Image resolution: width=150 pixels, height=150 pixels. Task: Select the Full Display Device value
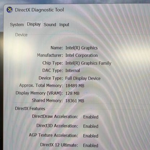(x=83, y=78)
